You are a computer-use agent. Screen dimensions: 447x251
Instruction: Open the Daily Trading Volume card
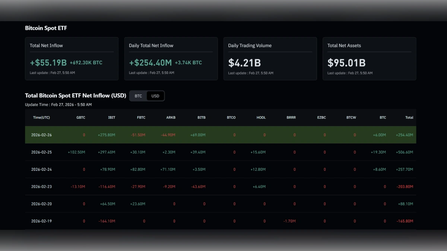[x=270, y=58]
